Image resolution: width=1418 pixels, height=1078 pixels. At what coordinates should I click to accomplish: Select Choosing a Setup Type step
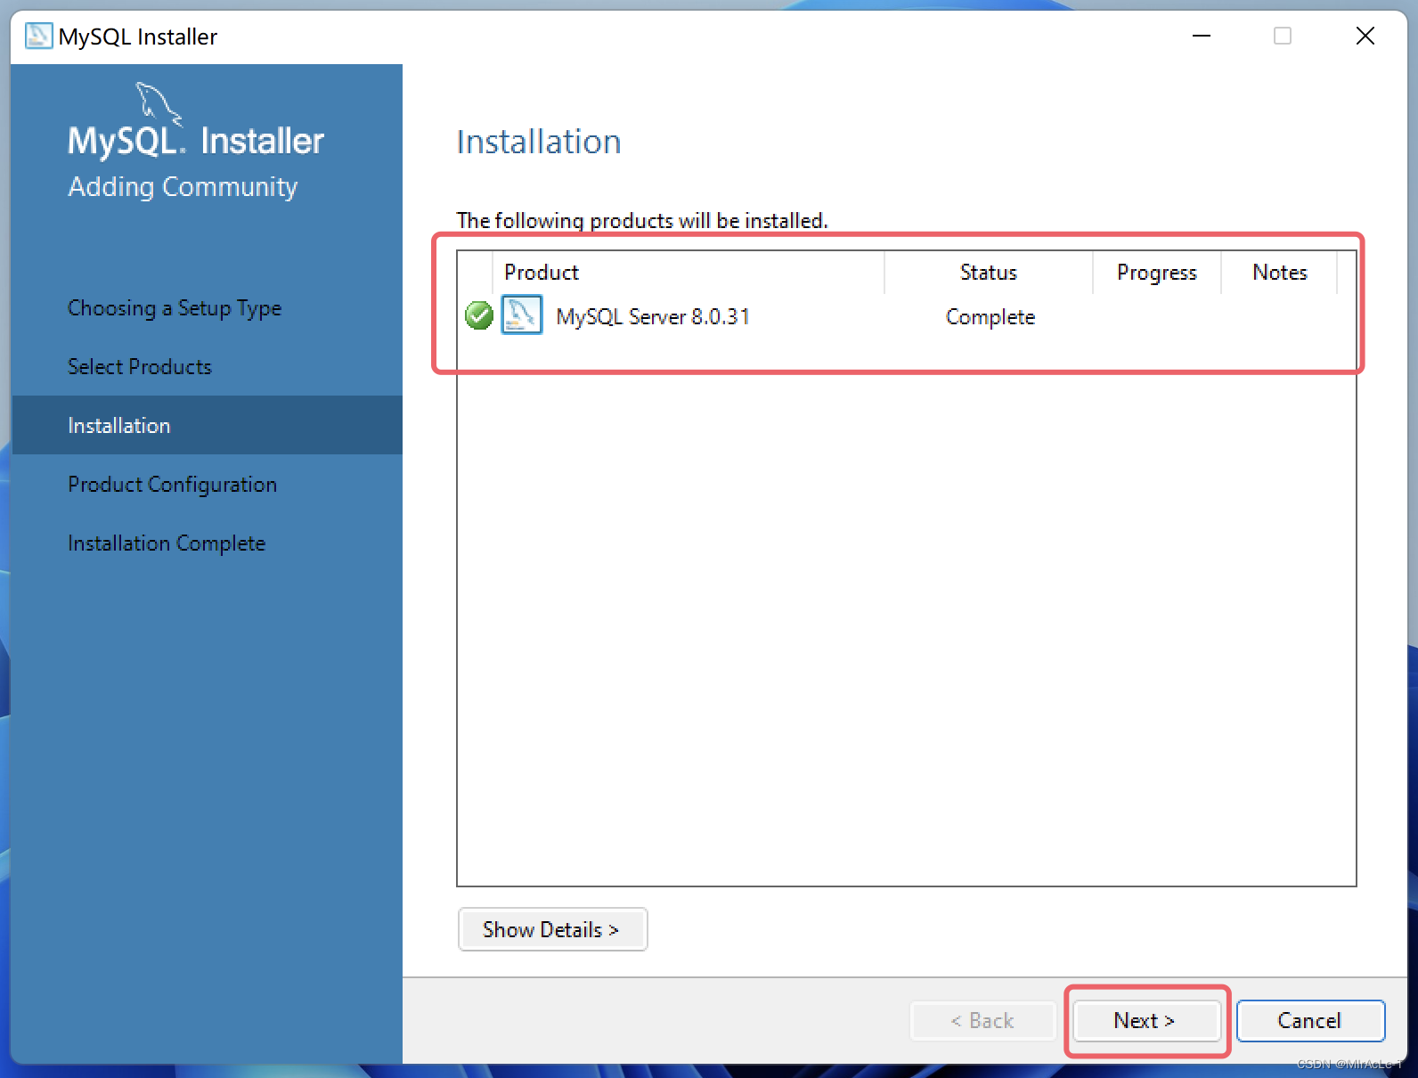(x=175, y=308)
